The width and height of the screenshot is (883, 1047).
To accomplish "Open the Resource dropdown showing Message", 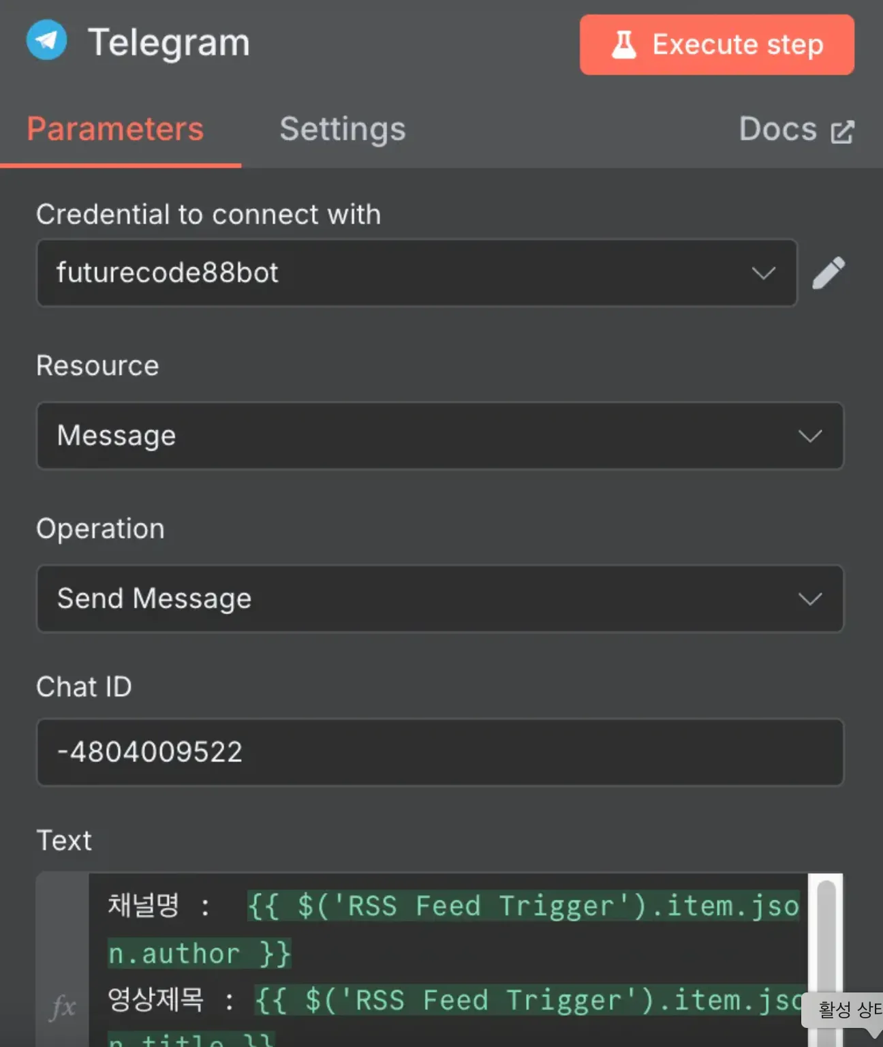I will [x=439, y=436].
